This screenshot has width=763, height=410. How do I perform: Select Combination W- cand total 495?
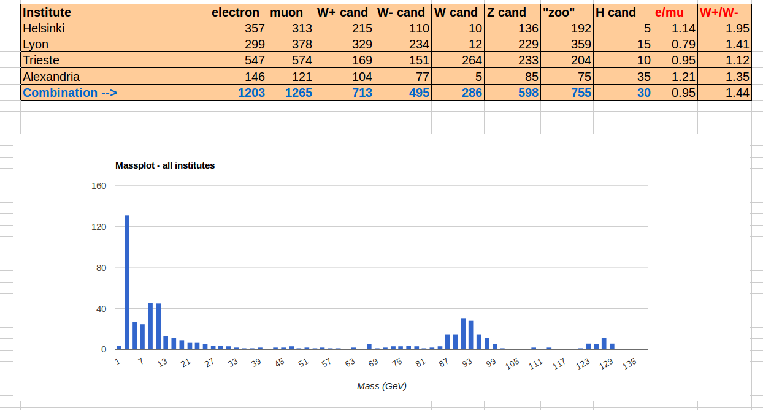[403, 93]
